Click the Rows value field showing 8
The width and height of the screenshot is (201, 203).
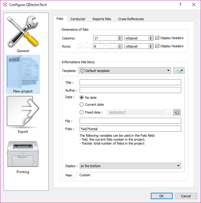click(105, 46)
